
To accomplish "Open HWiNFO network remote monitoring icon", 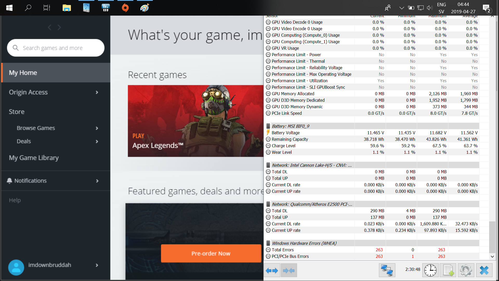I will click(x=387, y=270).
